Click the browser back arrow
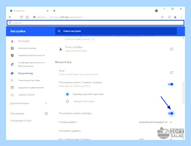This screenshot has height=146, width=191. click(10, 17)
